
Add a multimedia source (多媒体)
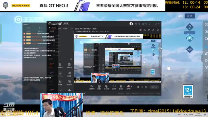tap(114, 87)
